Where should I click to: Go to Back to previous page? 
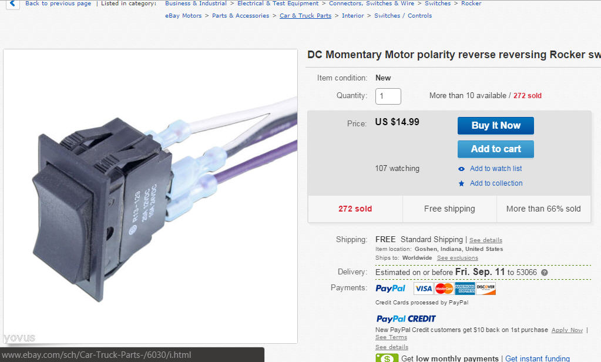pos(58,4)
